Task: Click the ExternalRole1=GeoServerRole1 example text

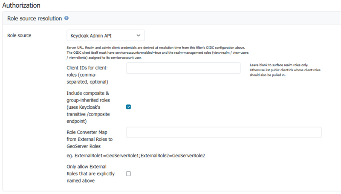Action: click(x=136, y=156)
